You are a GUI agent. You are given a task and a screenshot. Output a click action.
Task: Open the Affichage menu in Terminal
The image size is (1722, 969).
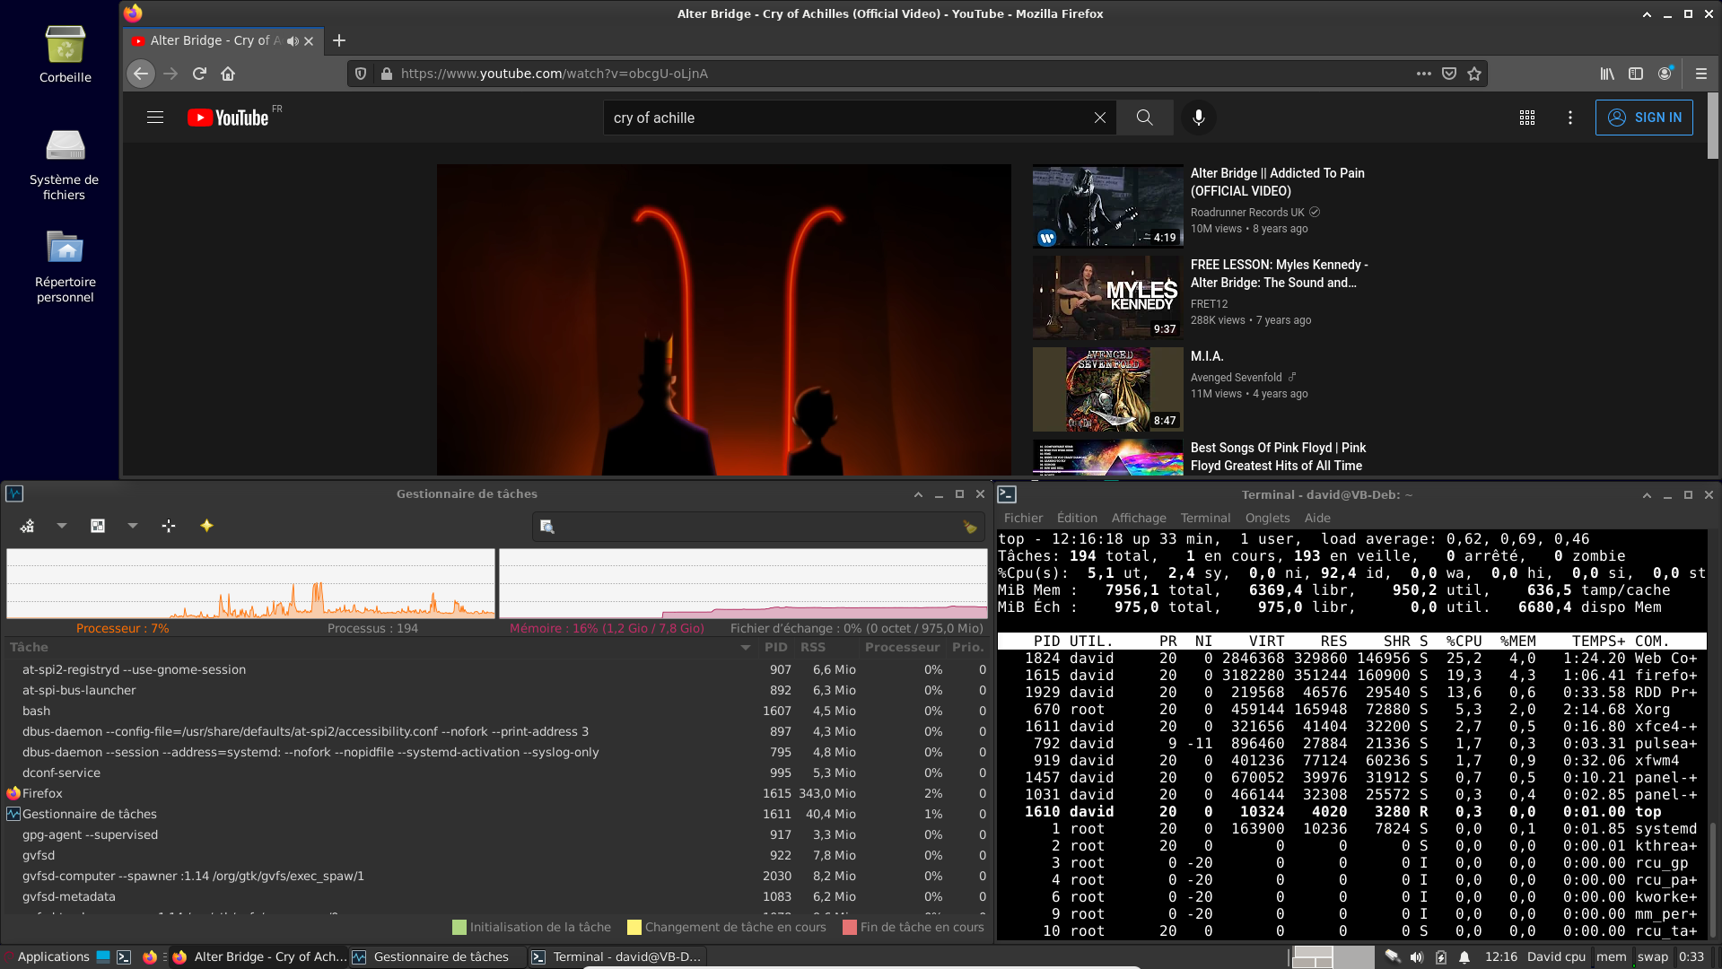click(1139, 518)
